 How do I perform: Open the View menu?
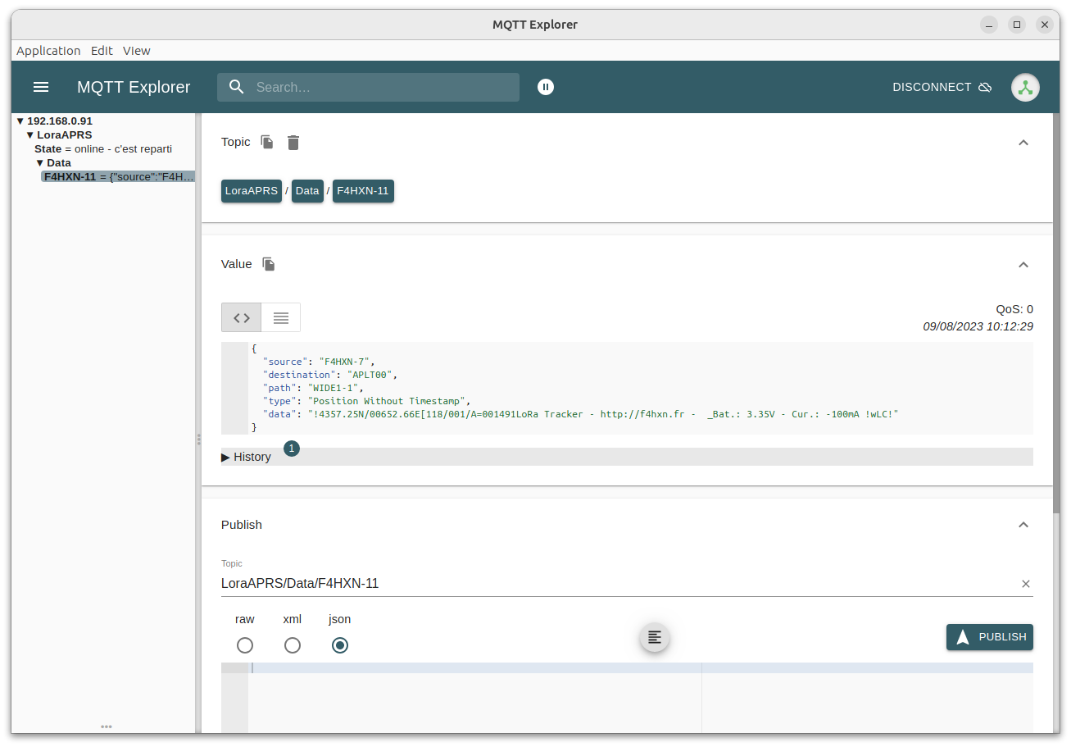[x=137, y=51]
